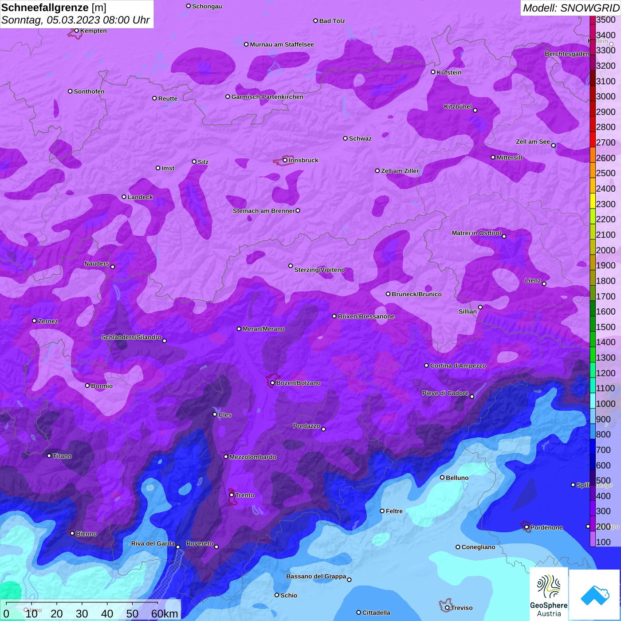Click the '30' tick on scale bar
This screenshot has width=621, height=621.
coord(82,613)
